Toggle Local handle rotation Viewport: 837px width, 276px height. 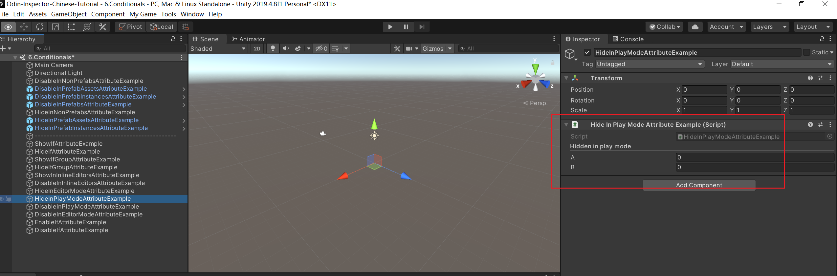pyautogui.click(x=162, y=27)
